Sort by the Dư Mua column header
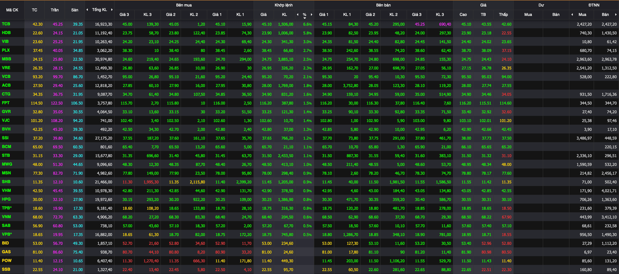 click(528, 15)
